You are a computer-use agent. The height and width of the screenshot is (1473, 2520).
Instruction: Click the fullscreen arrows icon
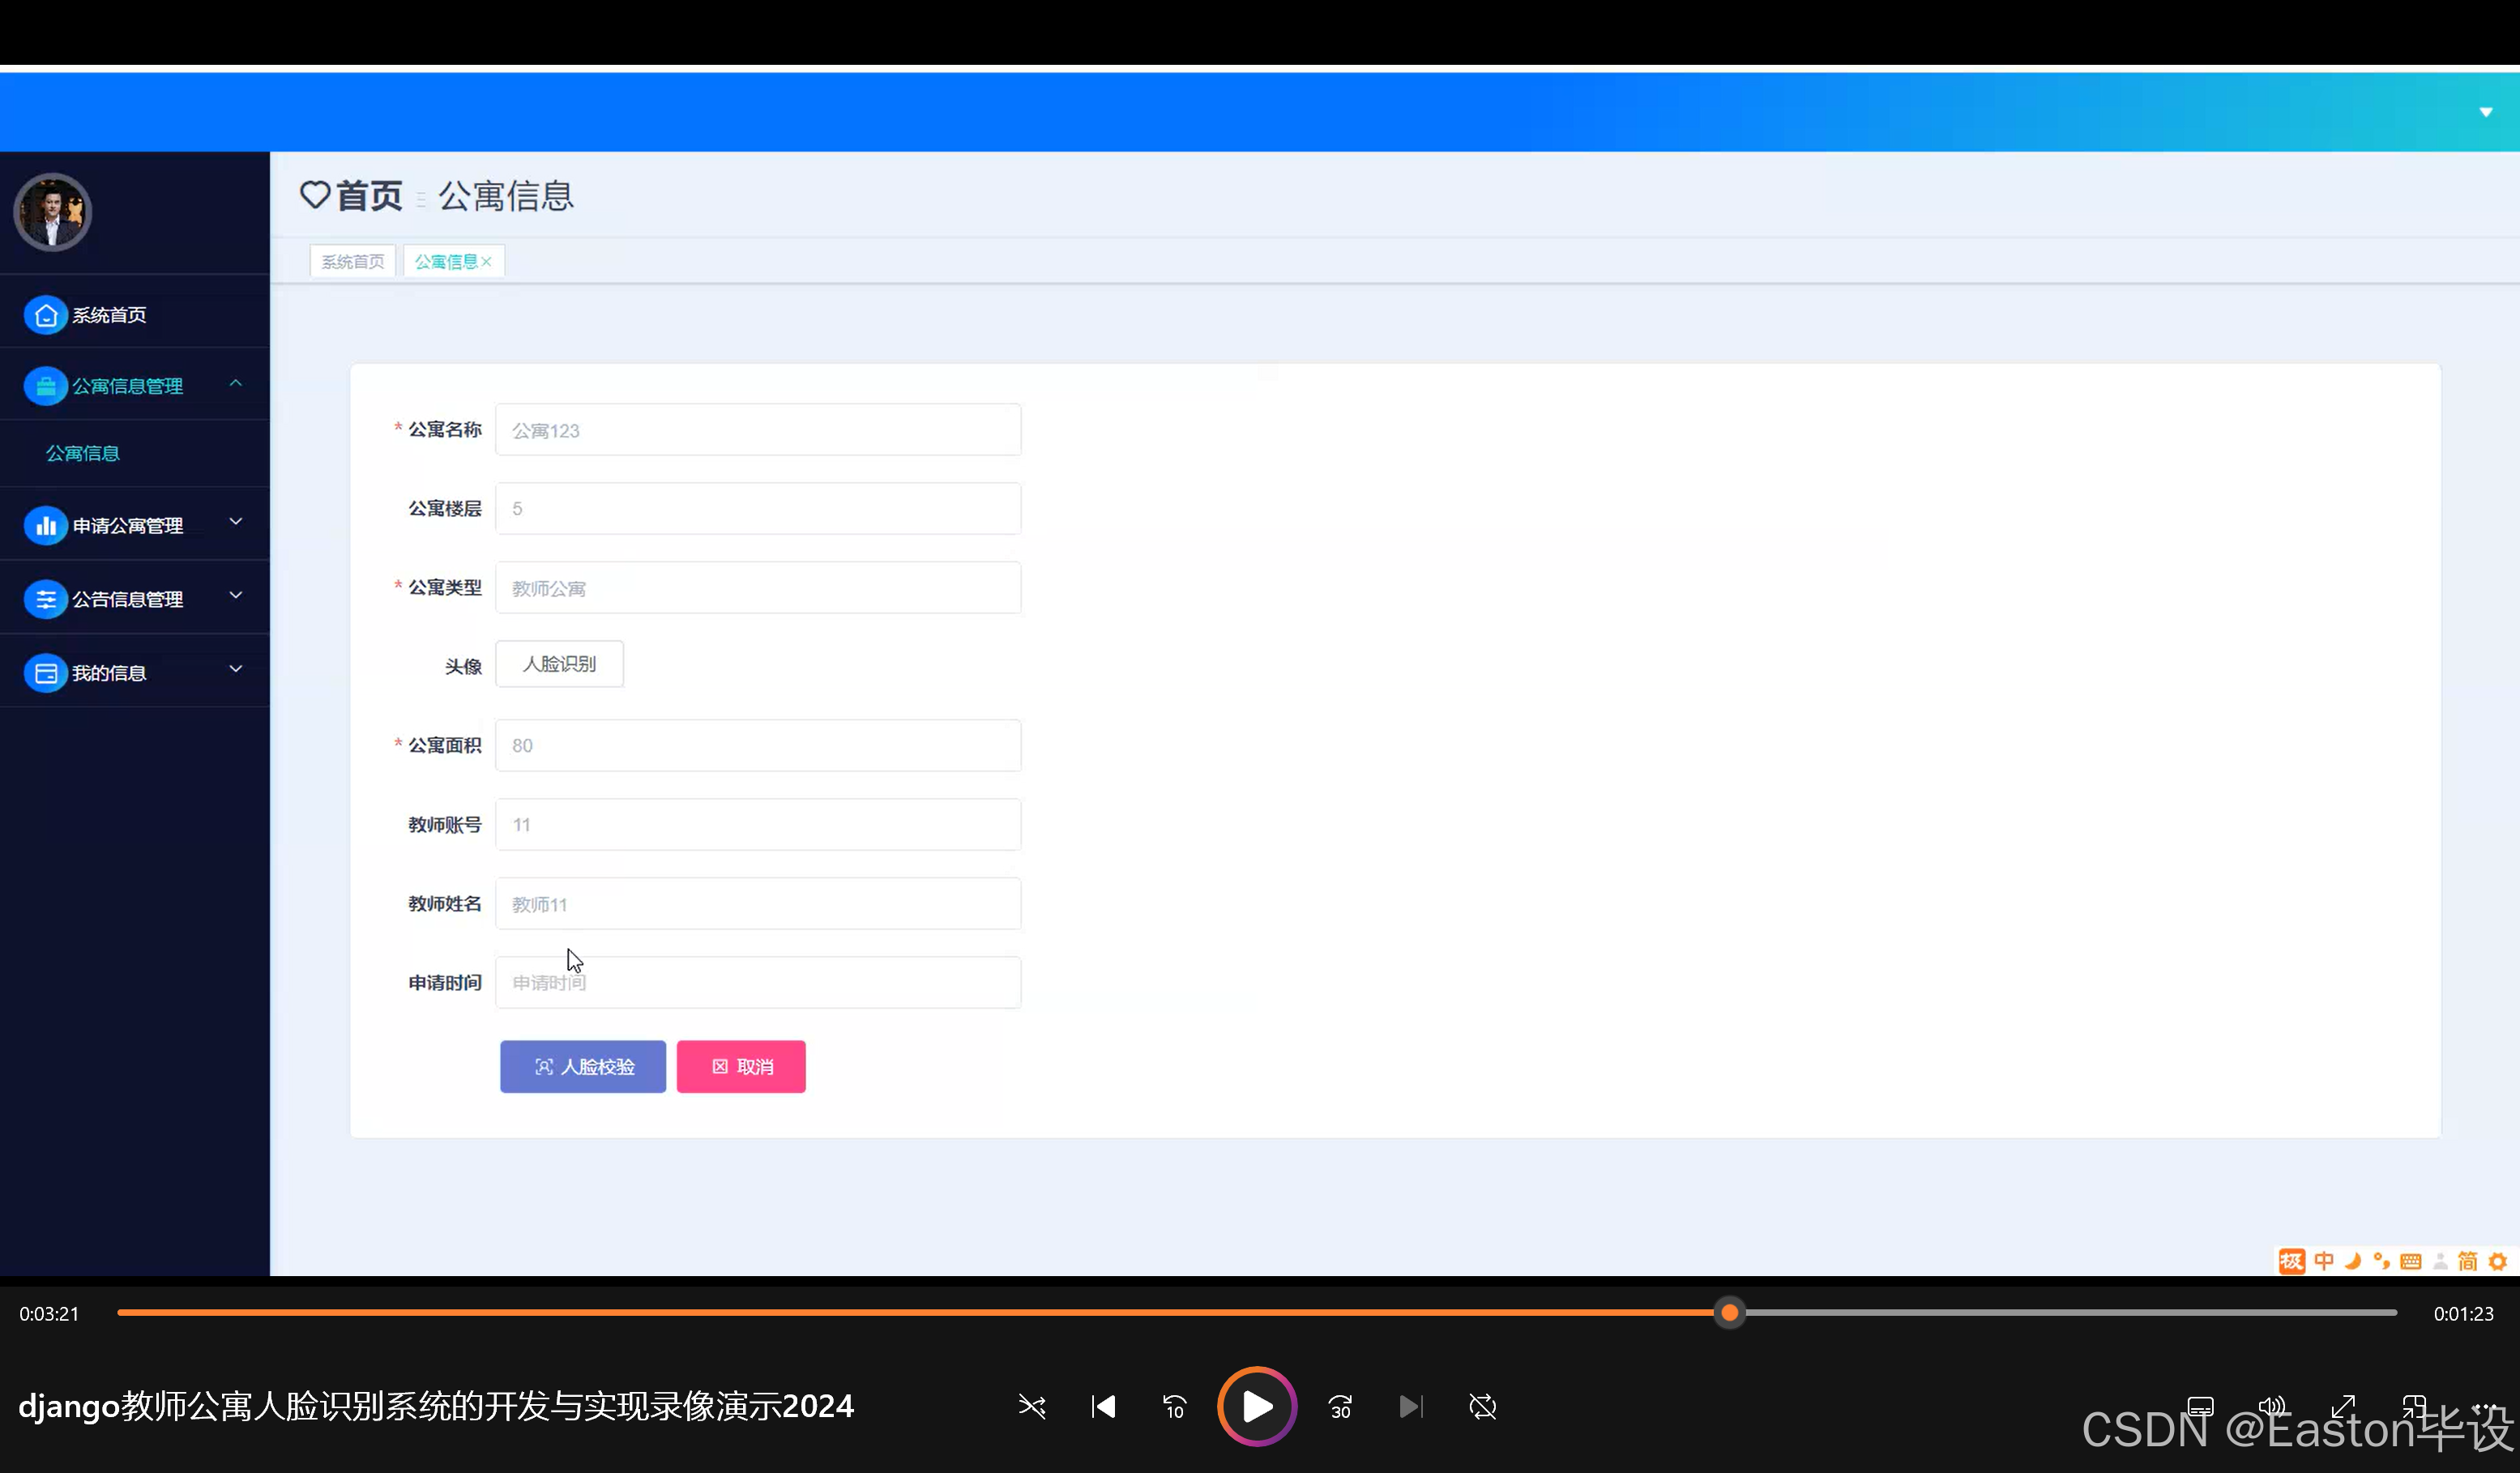(2343, 1407)
